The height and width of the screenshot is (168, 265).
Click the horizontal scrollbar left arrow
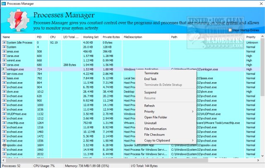(4, 160)
